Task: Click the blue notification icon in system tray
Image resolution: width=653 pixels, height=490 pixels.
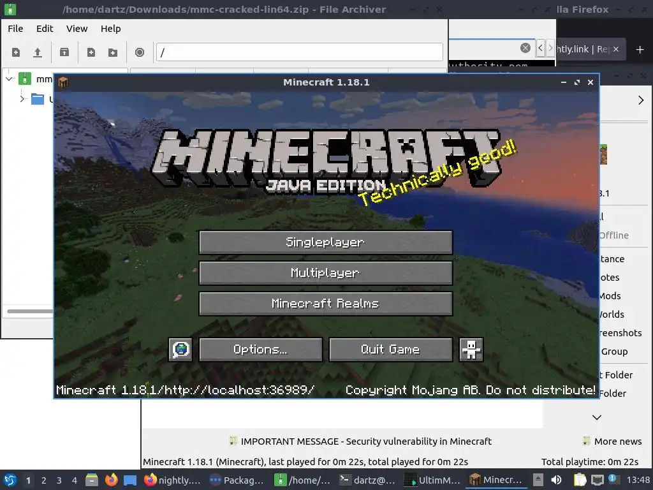Action: coord(613,479)
